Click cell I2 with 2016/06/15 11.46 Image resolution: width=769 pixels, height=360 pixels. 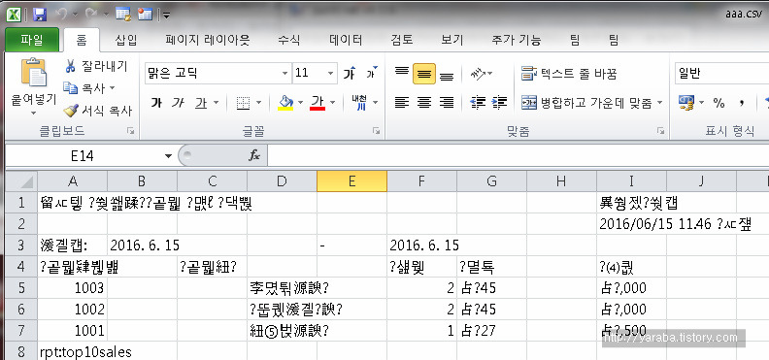[632, 224]
